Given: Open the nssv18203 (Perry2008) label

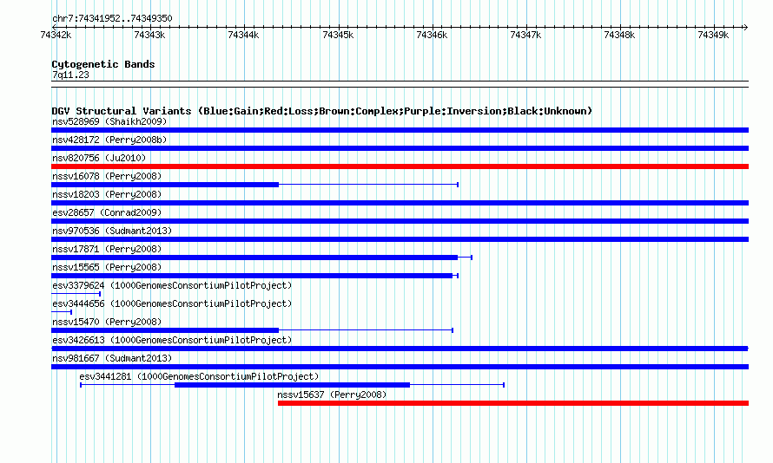Looking at the screenshot, I should pyautogui.click(x=107, y=194).
